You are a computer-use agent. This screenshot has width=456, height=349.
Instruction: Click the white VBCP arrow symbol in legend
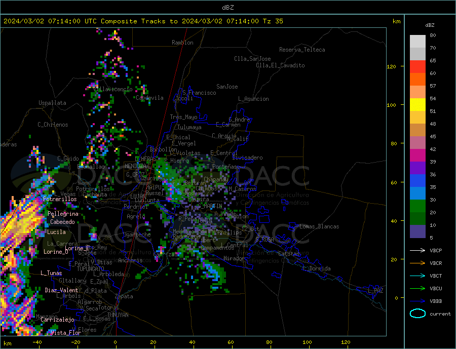click(417, 250)
